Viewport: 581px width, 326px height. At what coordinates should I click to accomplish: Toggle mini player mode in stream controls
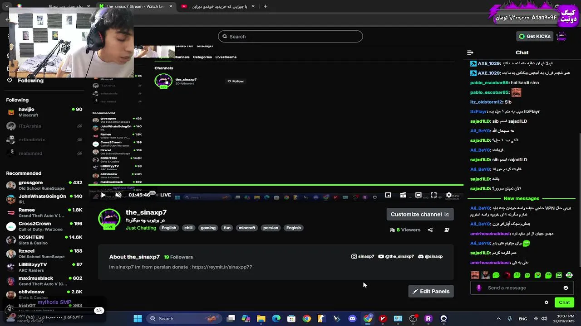click(x=388, y=195)
